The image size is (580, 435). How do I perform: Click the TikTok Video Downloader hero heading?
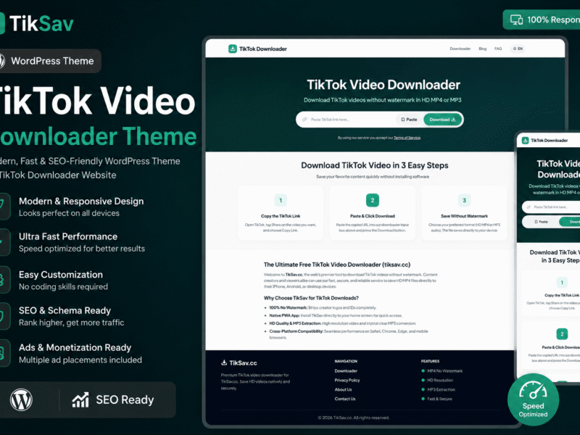(384, 85)
